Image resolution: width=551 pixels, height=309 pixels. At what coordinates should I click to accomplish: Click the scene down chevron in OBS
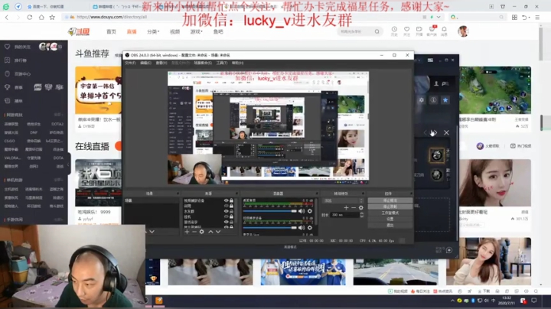point(152,232)
